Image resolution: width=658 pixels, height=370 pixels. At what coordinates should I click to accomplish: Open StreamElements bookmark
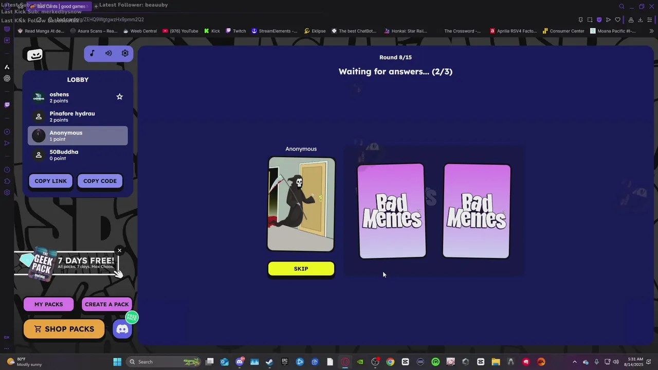(x=275, y=31)
